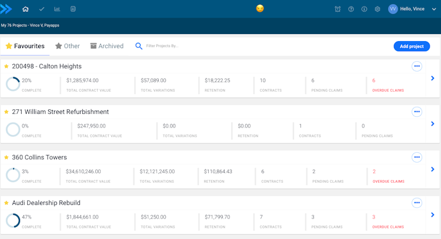Click the Add project button
Viewport: 441px width, 239px height.
click(x=412, y=46)
